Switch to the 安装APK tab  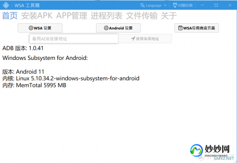[x=37, y=15]
